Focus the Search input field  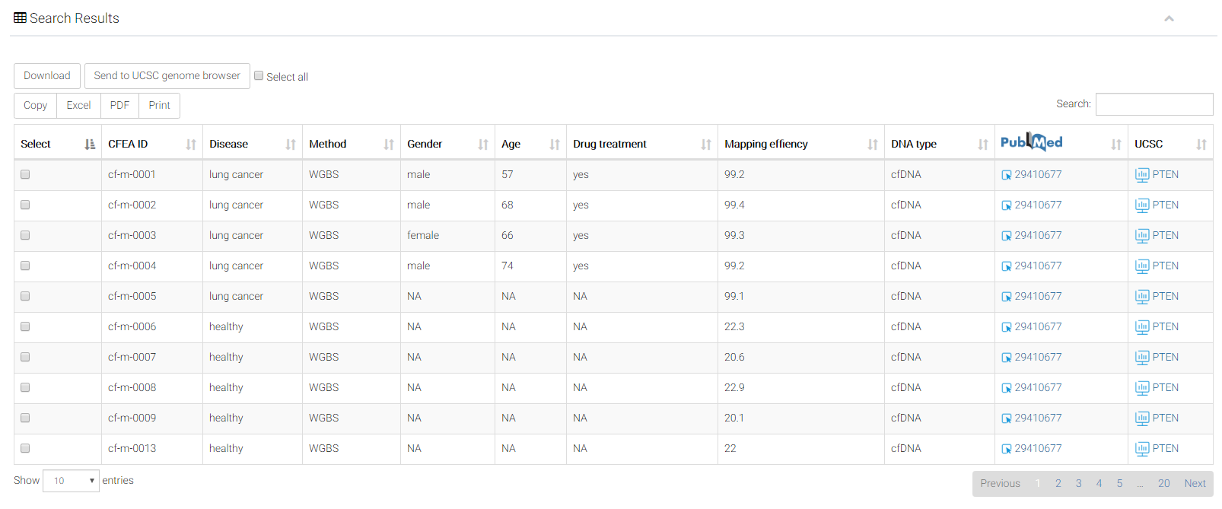[1154, 104]
